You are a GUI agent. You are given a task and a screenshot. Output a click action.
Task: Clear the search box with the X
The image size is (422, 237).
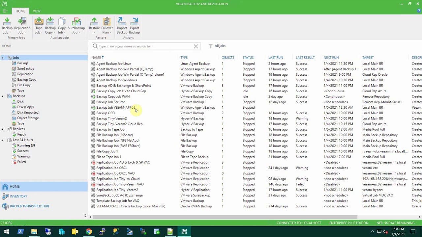(x=196, y=46)
